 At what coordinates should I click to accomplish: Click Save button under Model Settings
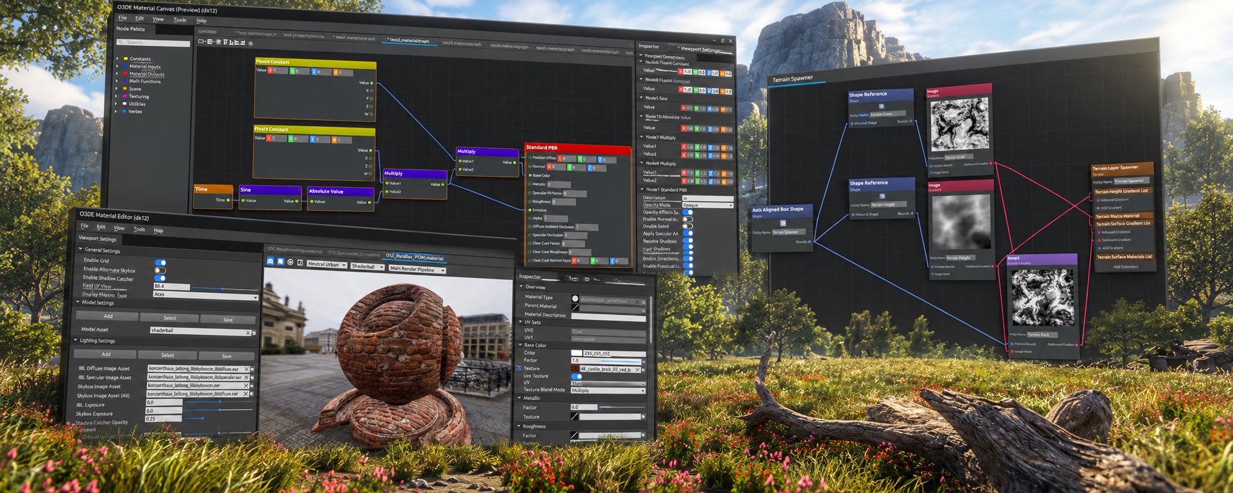[228, 320]
